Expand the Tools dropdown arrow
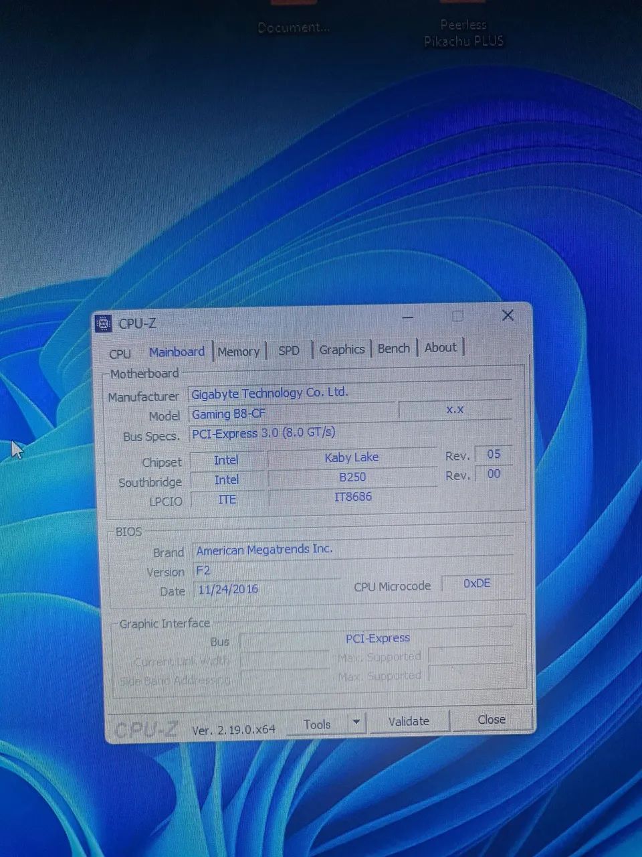 (356, 722)
